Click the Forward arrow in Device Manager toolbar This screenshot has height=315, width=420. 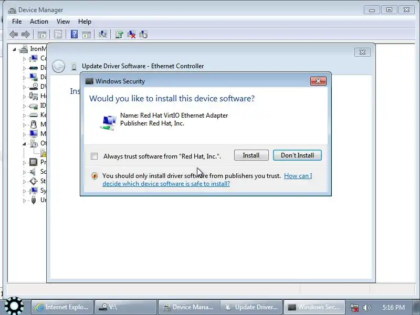coord(25,34)
